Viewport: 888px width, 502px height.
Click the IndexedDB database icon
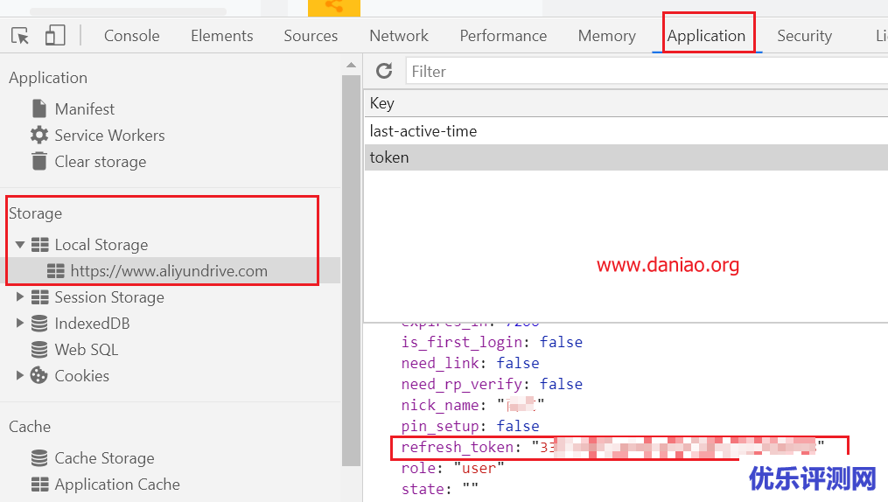39,324
